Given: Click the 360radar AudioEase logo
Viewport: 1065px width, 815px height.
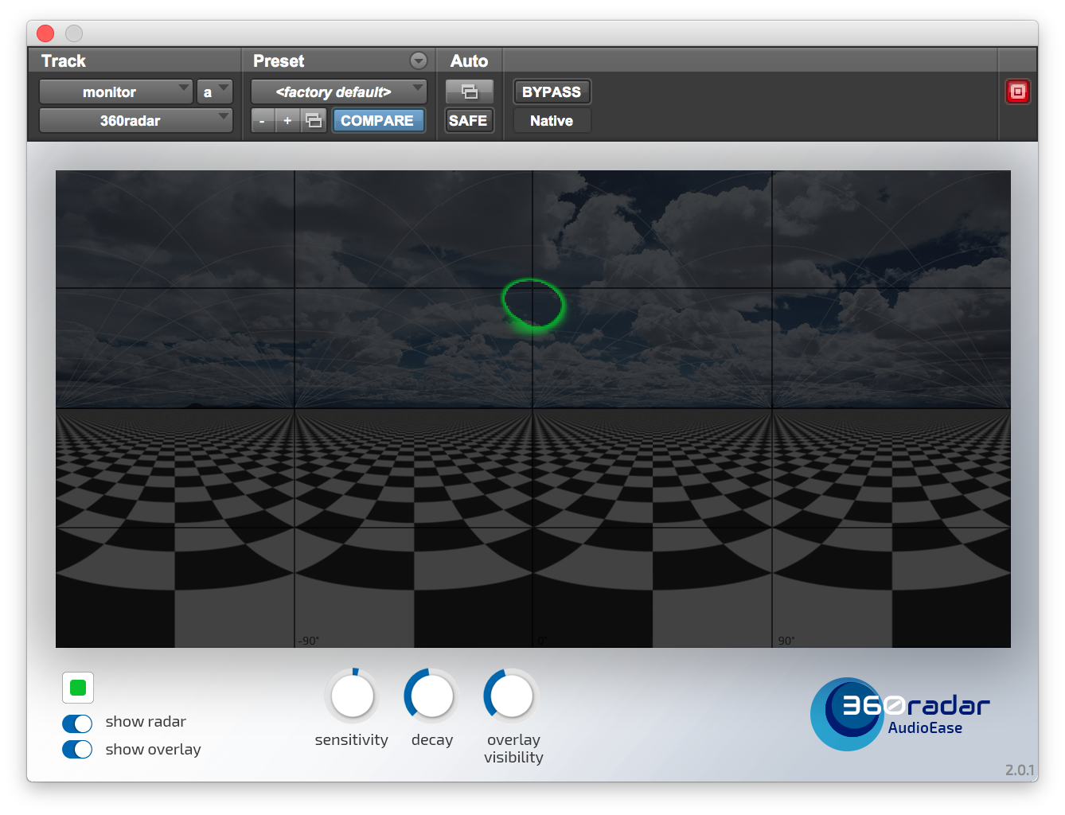Looking at the screenshot, I should tap(899, 713).
